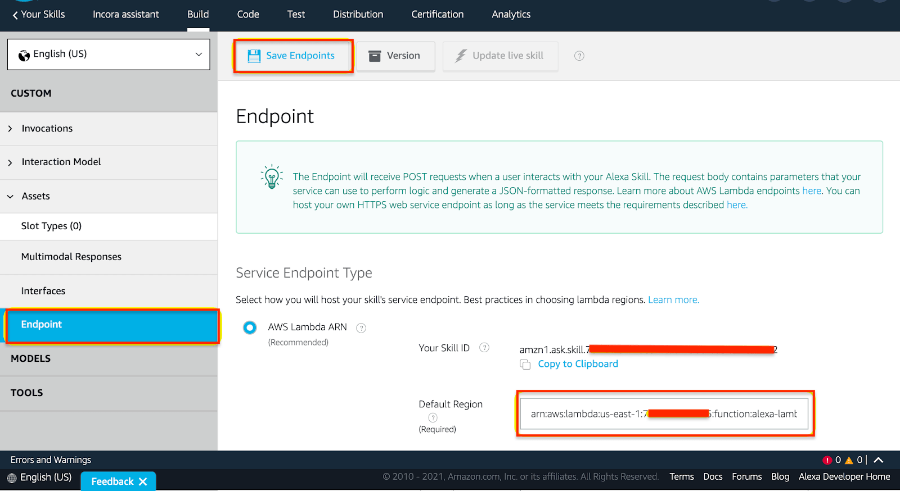Click the copy icon beside Copy to Clipboard
Image resolution: width=900 pixels, height=491 pixels.
pos(525,365)
